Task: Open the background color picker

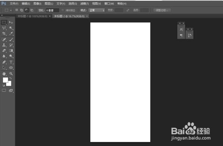Action: click(9, 84)
